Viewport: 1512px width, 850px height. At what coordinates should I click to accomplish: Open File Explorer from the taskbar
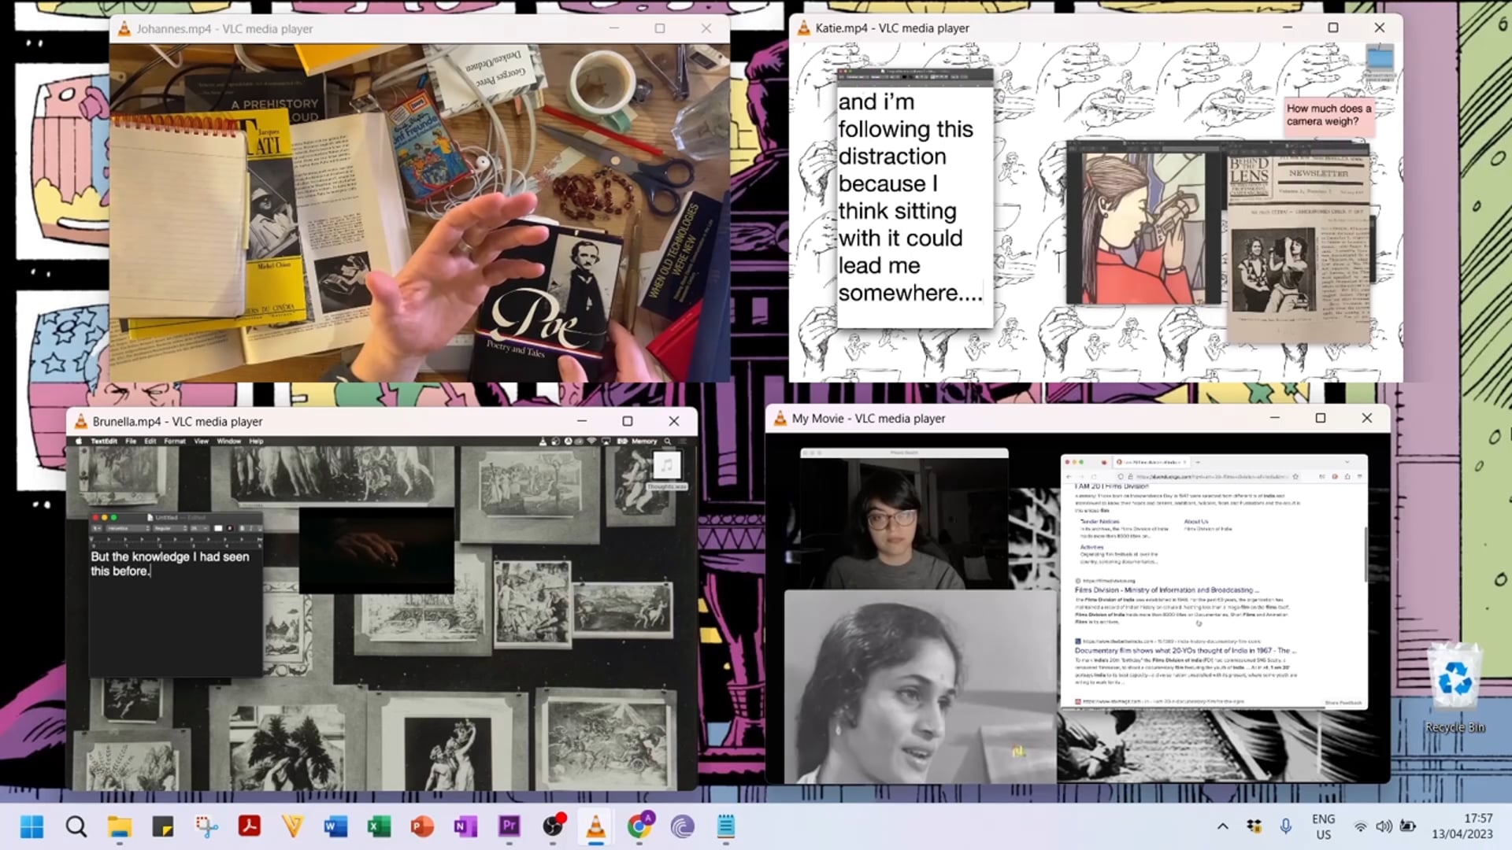point(120,826)
